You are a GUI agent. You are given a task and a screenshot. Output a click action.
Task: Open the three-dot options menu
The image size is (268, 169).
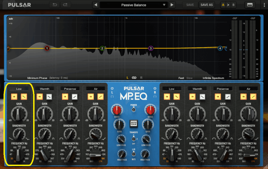pyautogui.click(x=264, y=5)
